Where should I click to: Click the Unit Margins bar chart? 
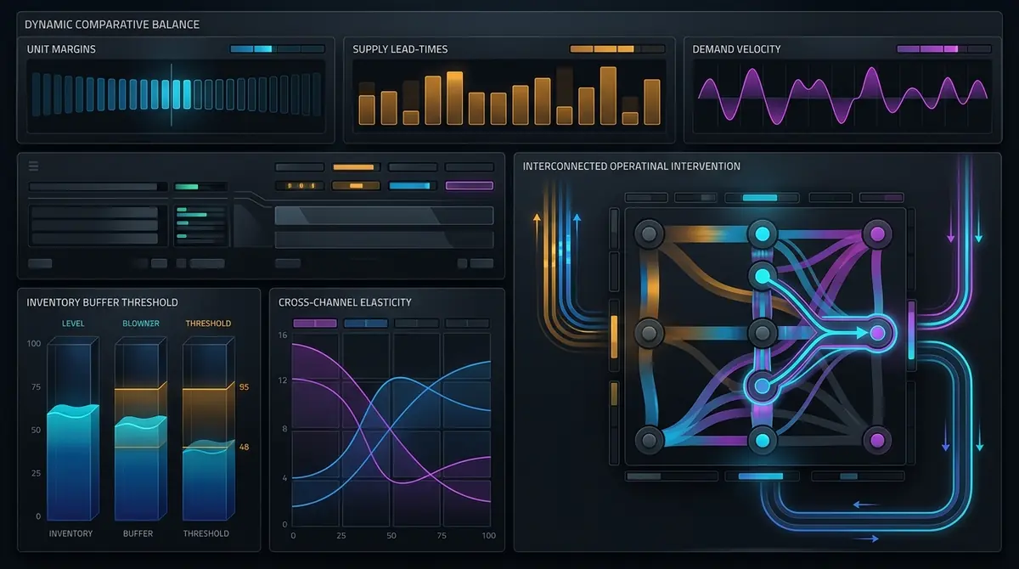(x=176, y=95)
